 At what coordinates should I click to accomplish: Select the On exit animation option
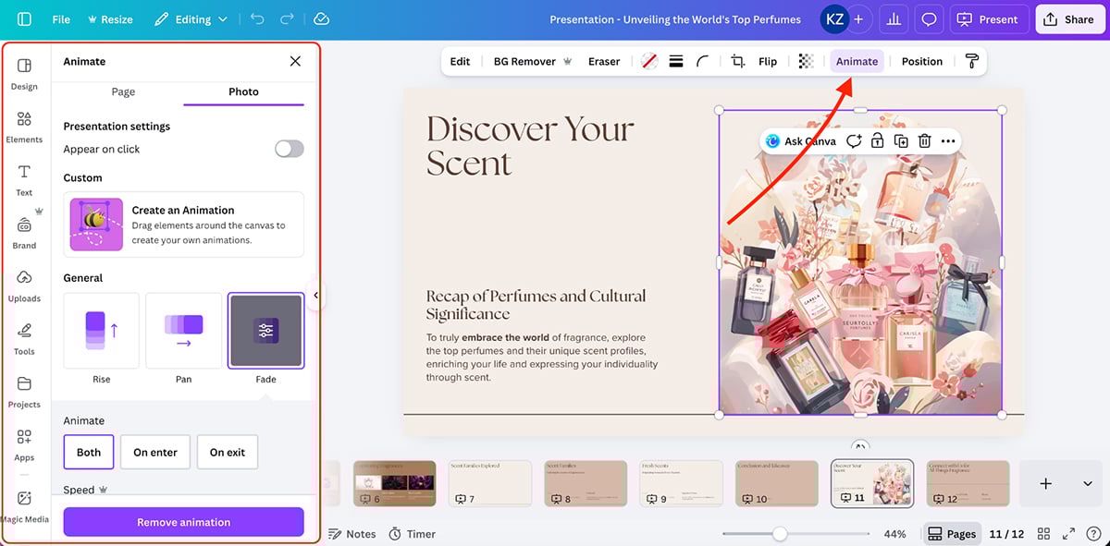[227, 452]
